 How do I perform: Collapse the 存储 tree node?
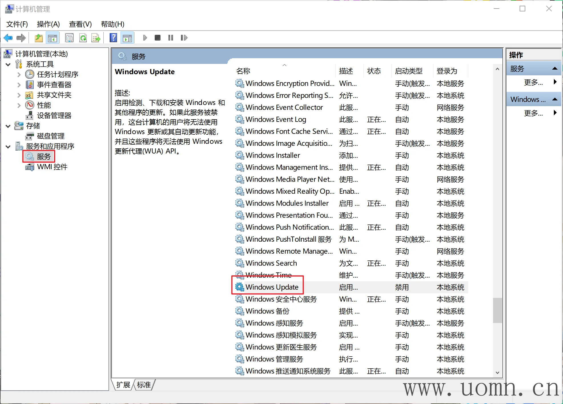(x=8, y=126)
